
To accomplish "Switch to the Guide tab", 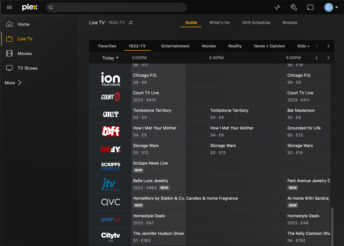I will click(191, 23).
